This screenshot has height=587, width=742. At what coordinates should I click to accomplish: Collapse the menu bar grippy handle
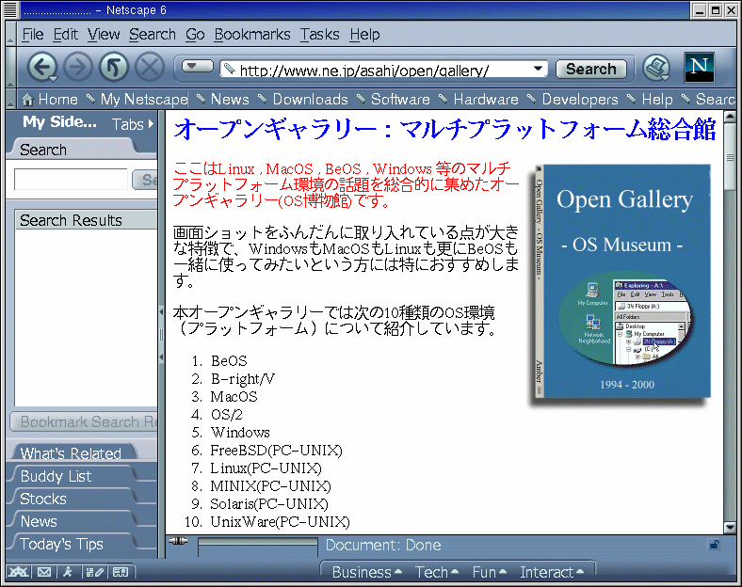[10, 34]
